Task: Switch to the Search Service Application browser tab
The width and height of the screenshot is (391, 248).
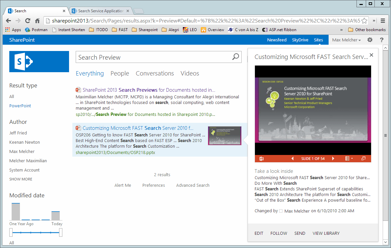Action: coord(100,10)
